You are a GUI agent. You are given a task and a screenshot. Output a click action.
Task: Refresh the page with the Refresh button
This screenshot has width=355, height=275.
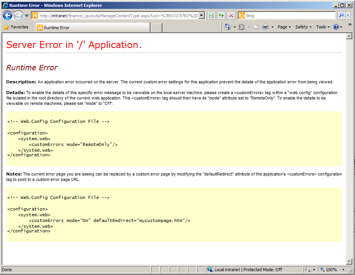221,16
